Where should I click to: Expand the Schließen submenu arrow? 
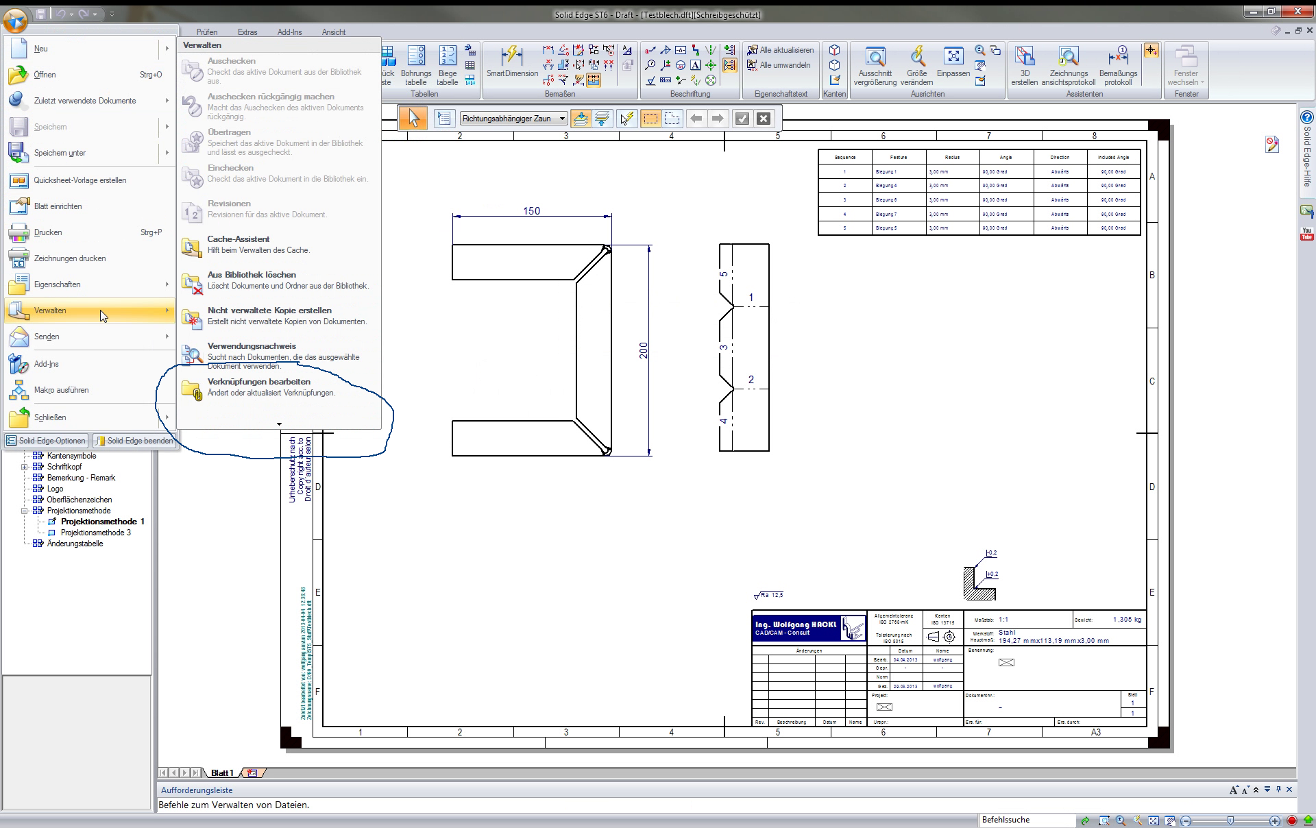[x=167, y=417]
